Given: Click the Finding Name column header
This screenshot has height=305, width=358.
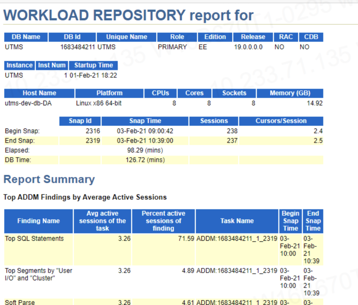Looking at the screenshot, I should (38, 221).
